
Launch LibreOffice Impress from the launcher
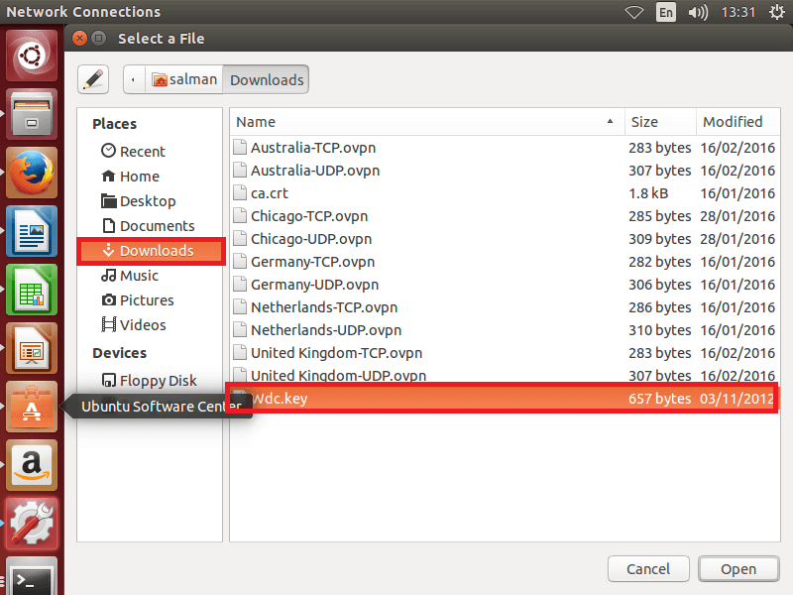[32, 349]
